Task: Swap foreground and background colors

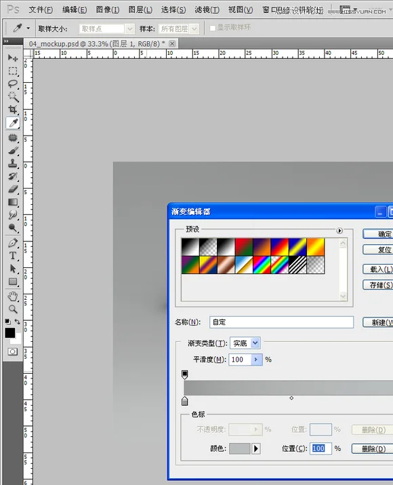Action: (x=18, y=322)
